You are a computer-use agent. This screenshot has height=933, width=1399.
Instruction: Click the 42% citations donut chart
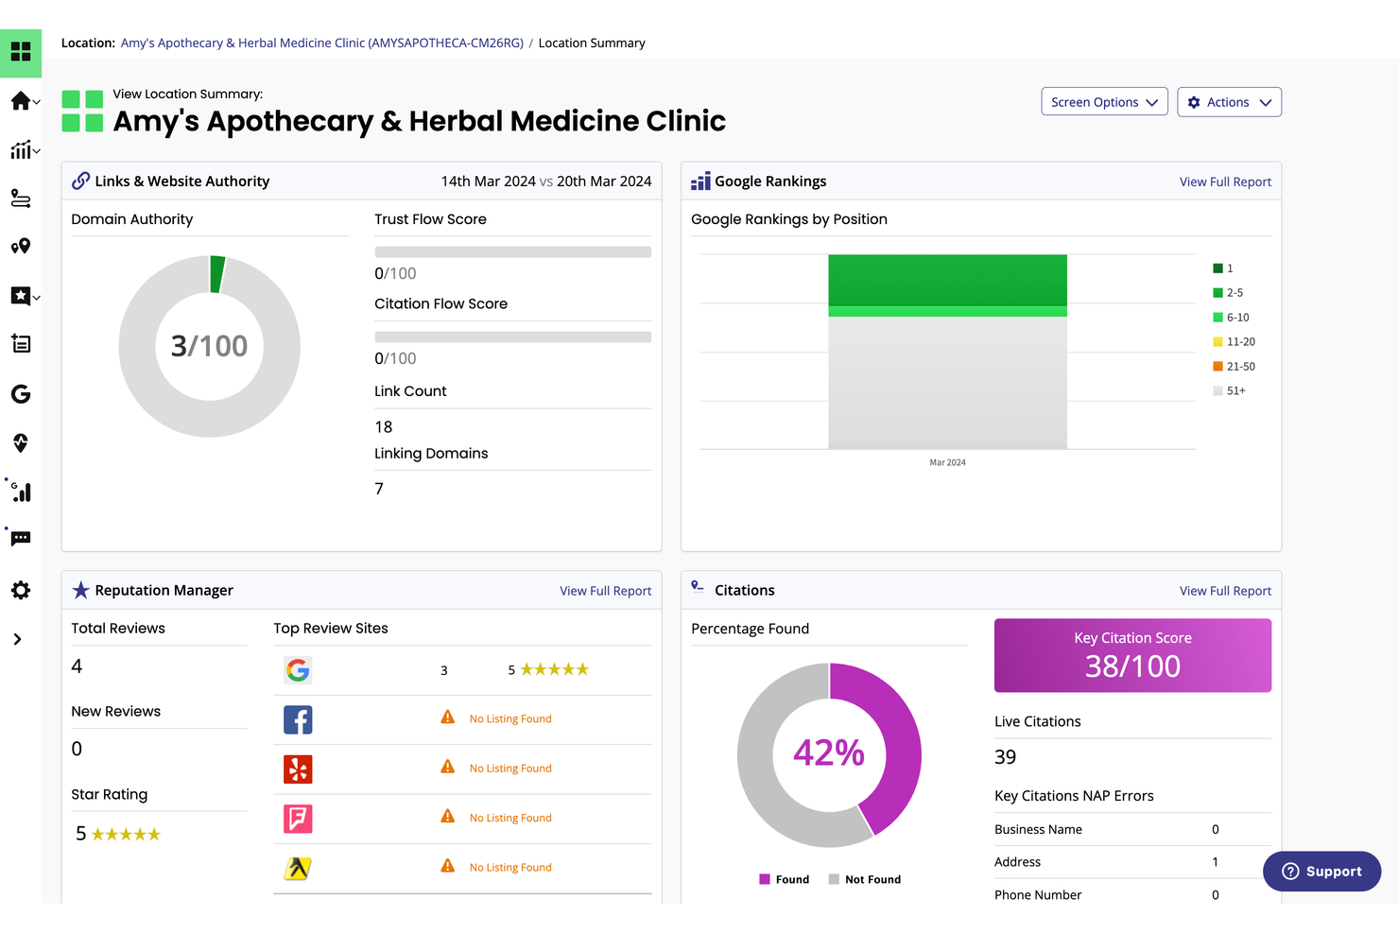[x=829, y=753]
